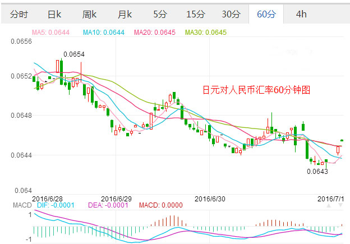Screen dimensions: 350x244
Task: Click the red chart title 日元对人民币汇率60分钟图
Action: tap(256, 89)
